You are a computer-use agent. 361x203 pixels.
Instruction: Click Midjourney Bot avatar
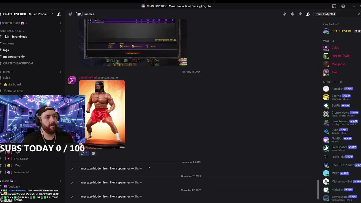coord(326,182)
